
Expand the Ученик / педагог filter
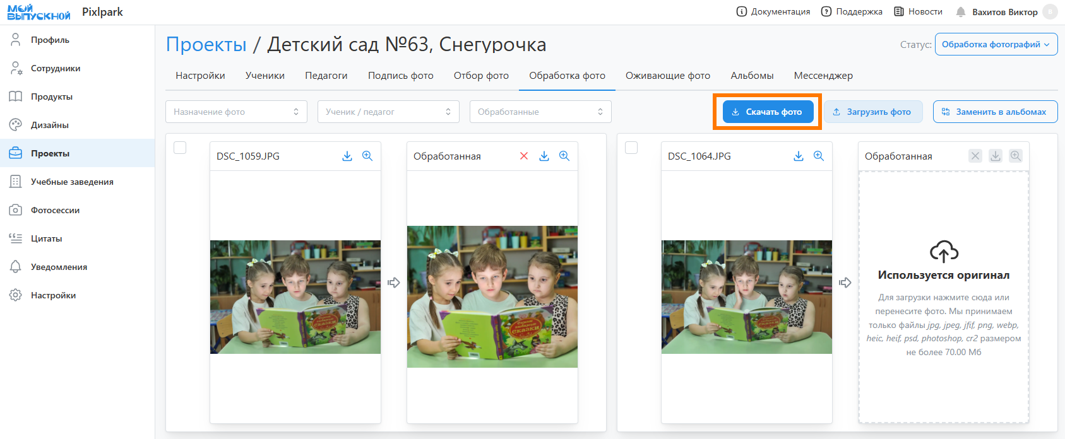point(388,112)
